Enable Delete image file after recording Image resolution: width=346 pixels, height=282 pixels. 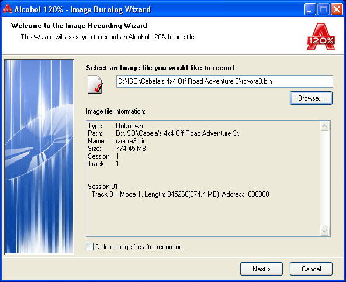point(89,247)
